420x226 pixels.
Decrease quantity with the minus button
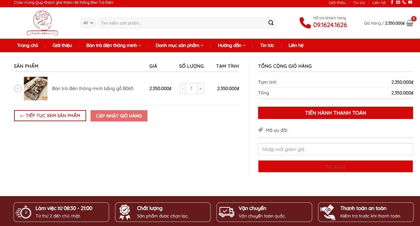(183, 89)
